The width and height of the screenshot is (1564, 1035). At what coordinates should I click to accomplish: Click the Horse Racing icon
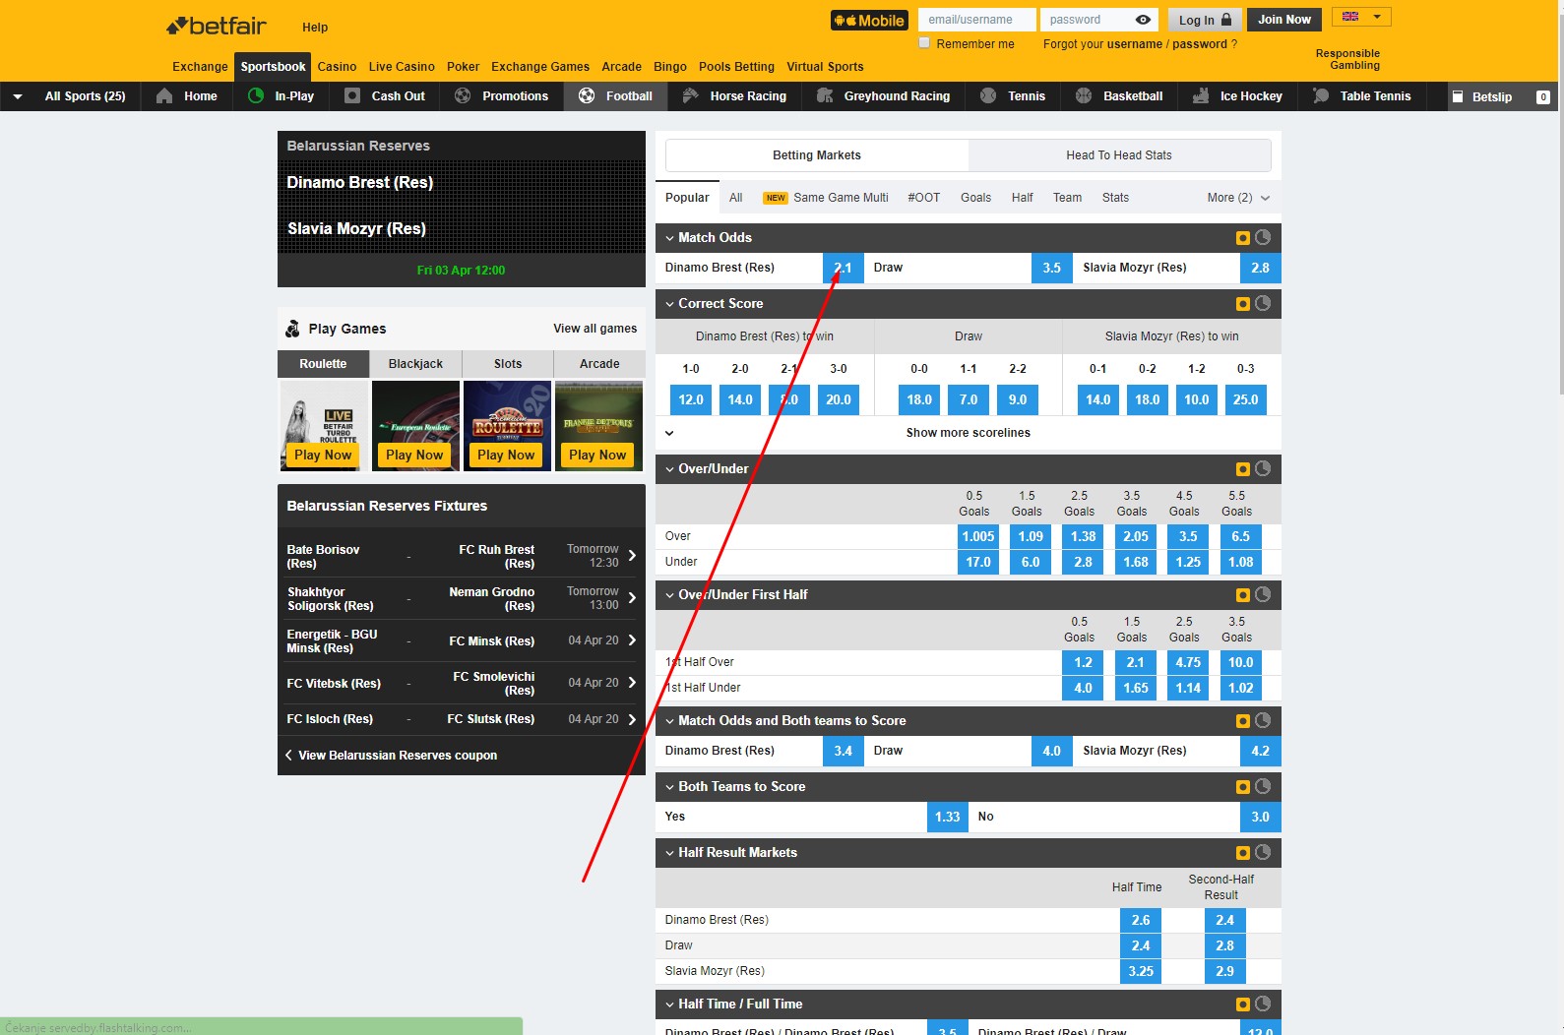click(x=690, y=96)
